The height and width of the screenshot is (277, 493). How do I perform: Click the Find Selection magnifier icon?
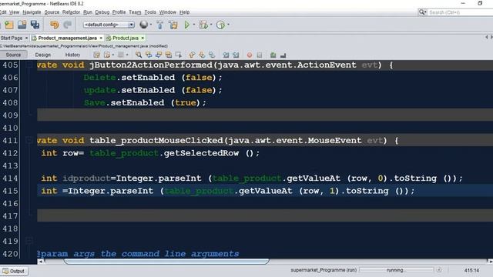pos(139,55)
